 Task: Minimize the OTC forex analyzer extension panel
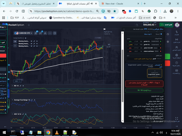[124, 29]
